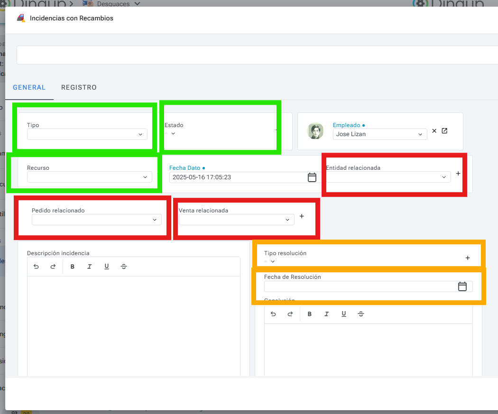Screen dimensions: 498x414
Task: Toggle underline in the Conclusión editor
Action: (344, 314)
